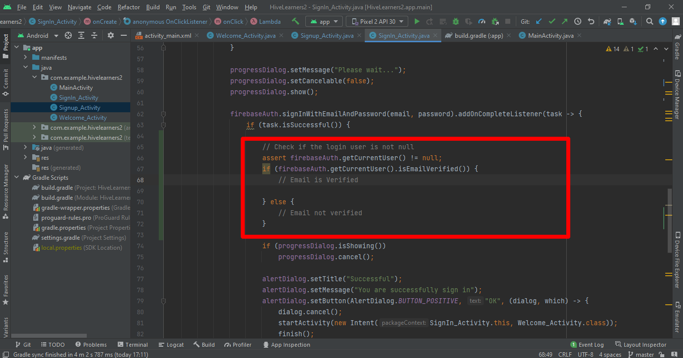Open the Terminal tool window

point(132,345)
